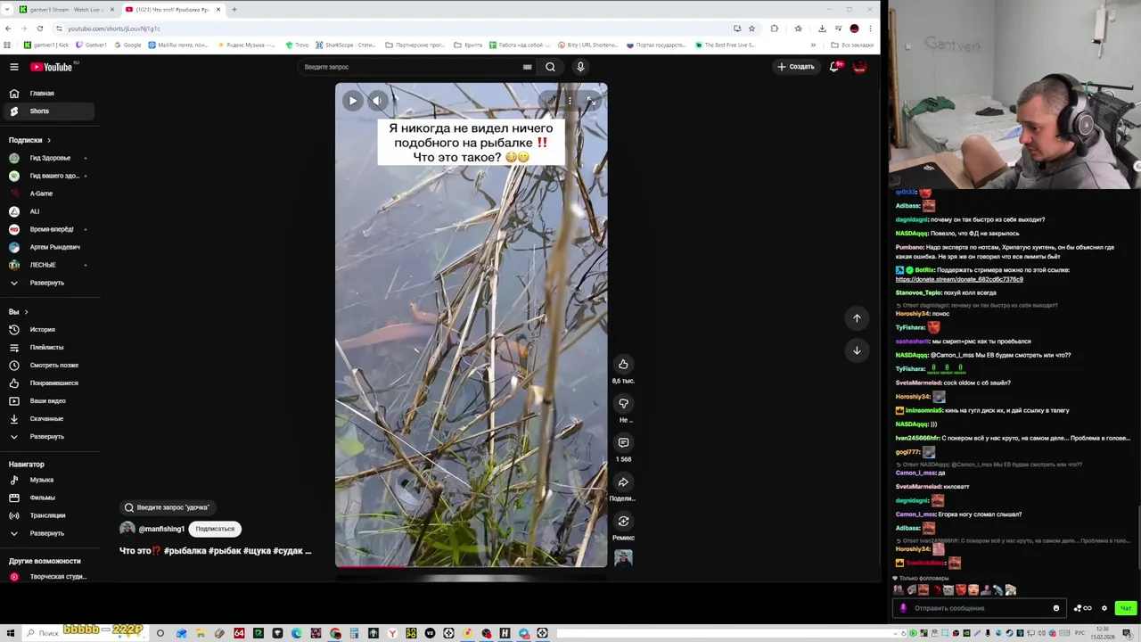The width and height of the screenshot is (1141, 642).
Task: Click the search suggestion chip "удочка"
Action: pyautogui.click(x=168, y=507)
